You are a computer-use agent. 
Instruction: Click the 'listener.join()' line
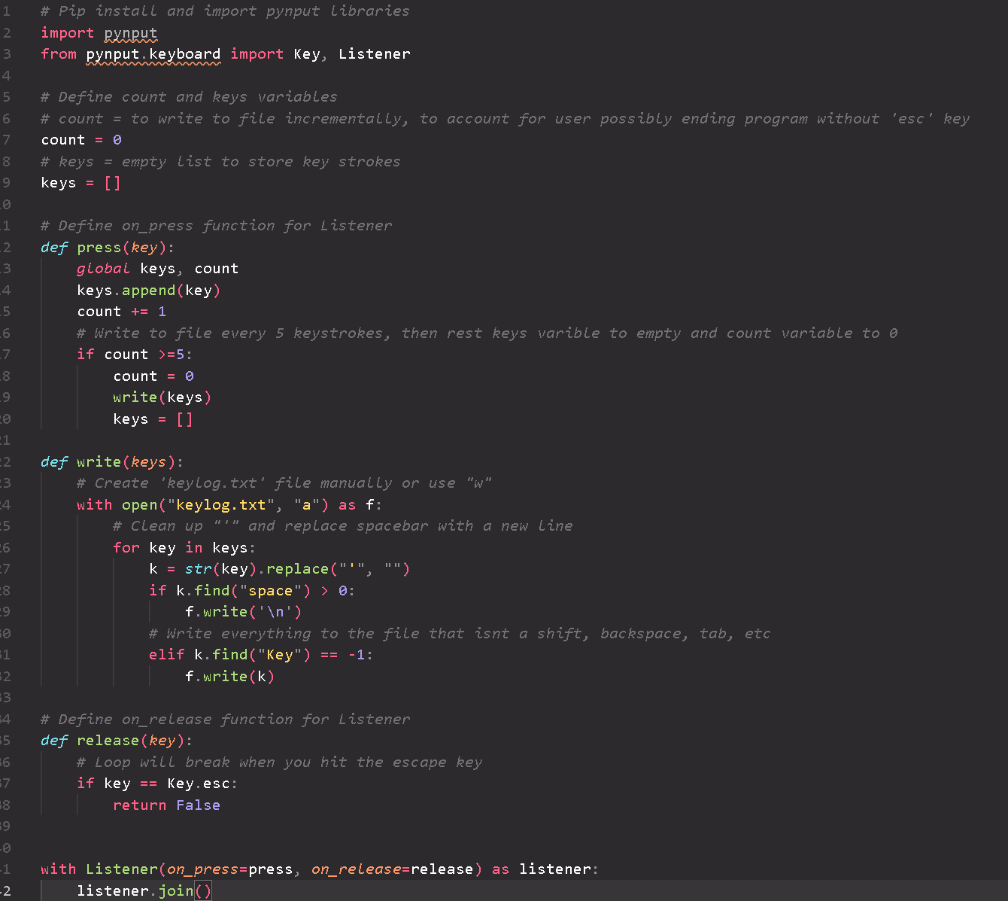[144, 891]
